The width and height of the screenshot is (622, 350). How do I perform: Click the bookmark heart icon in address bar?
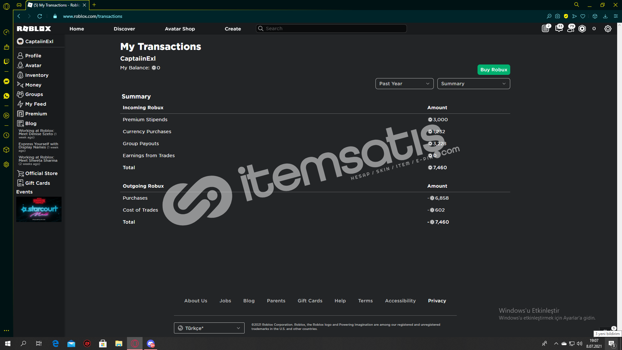coord(583,16)
